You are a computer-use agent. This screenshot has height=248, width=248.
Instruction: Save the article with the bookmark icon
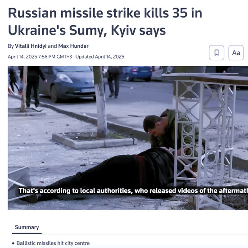216,53
